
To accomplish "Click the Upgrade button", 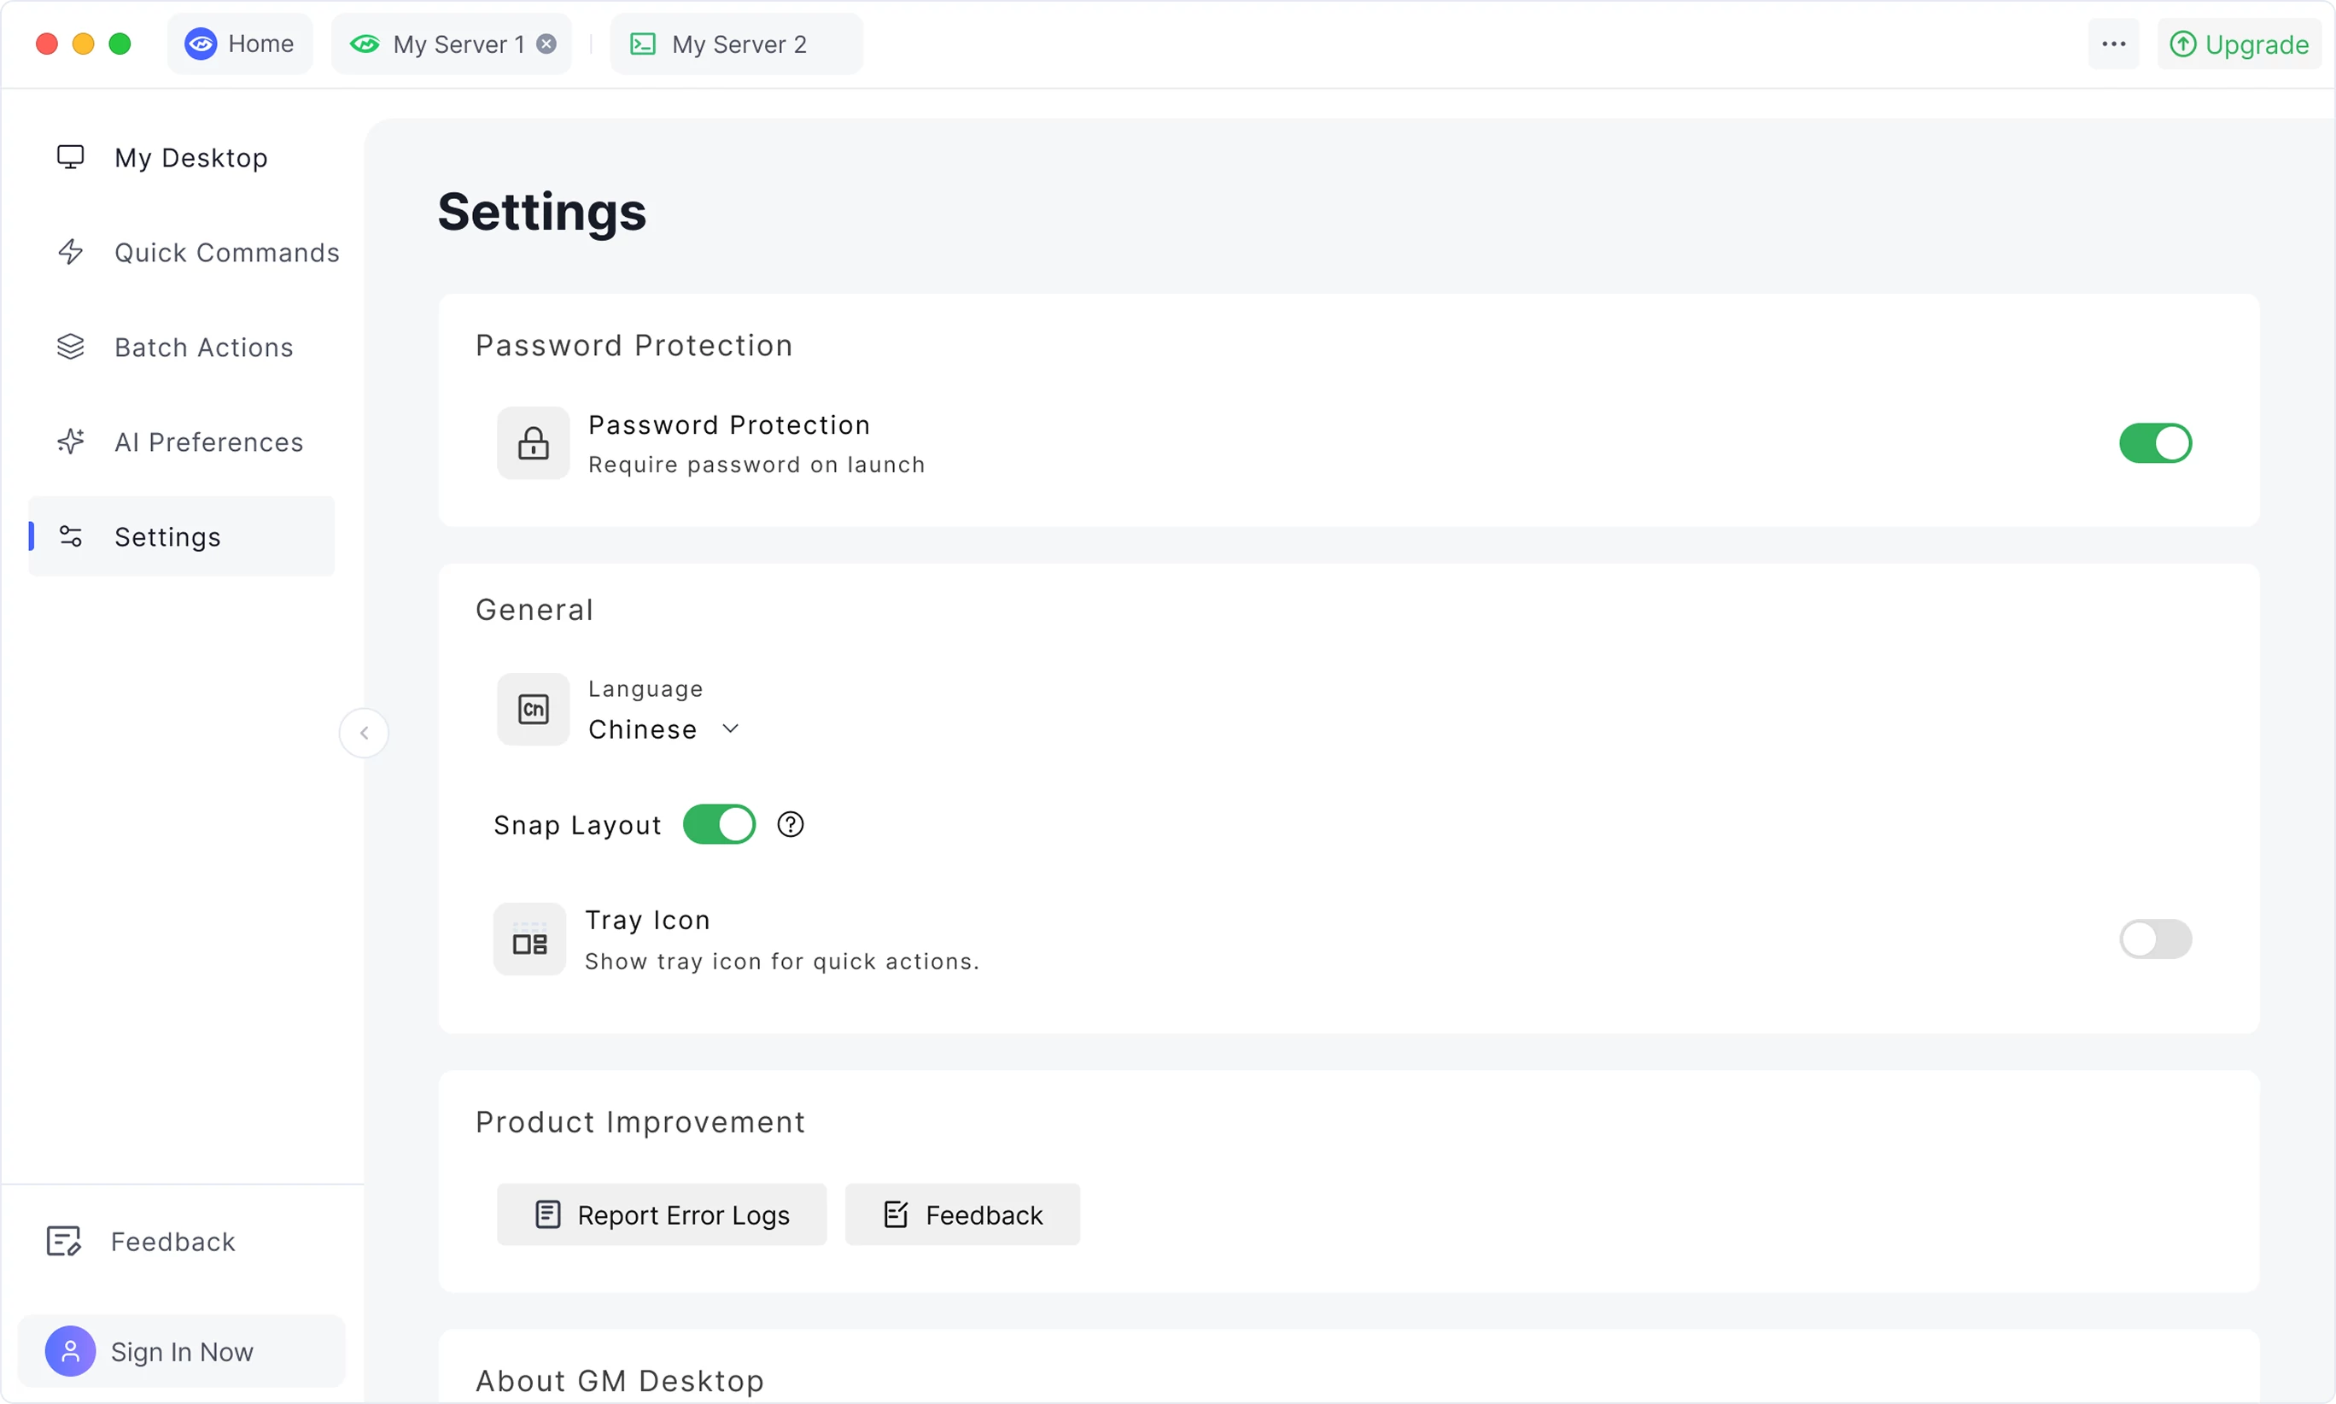I will click(x=2240, y=44).
